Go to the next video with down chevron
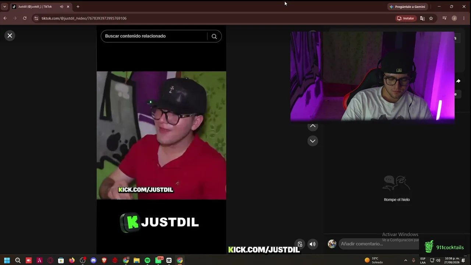The height and width of the screenshot is (265, 471). (313, 141)
